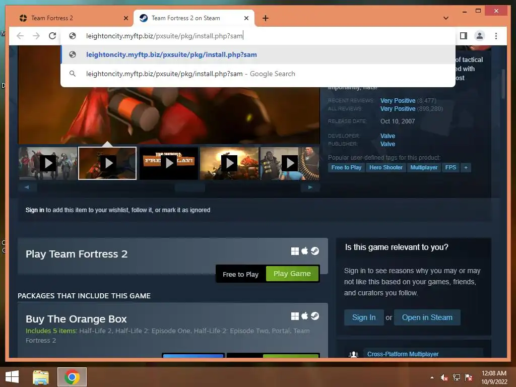Click the Chrome icon on the taskbar
This screenshot has height=387, width=516.
point(72,377)
